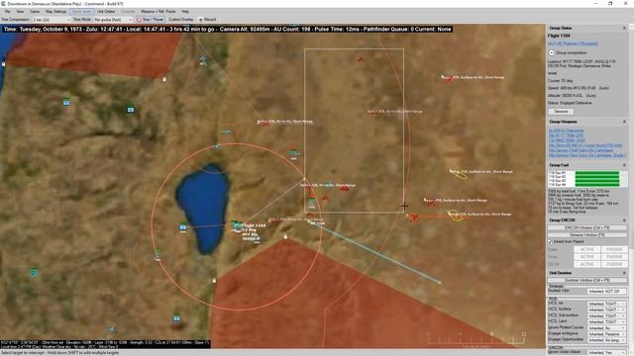Select rightmost of the two northern airbase icons

pyautogui.click(x=131, y=110)
